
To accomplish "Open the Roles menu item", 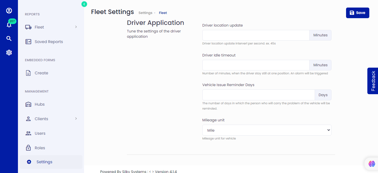I will (x=40, y=148).
